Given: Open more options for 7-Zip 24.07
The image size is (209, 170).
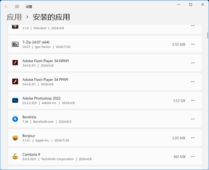Looking at the screenshot, I should click(193, 44).
